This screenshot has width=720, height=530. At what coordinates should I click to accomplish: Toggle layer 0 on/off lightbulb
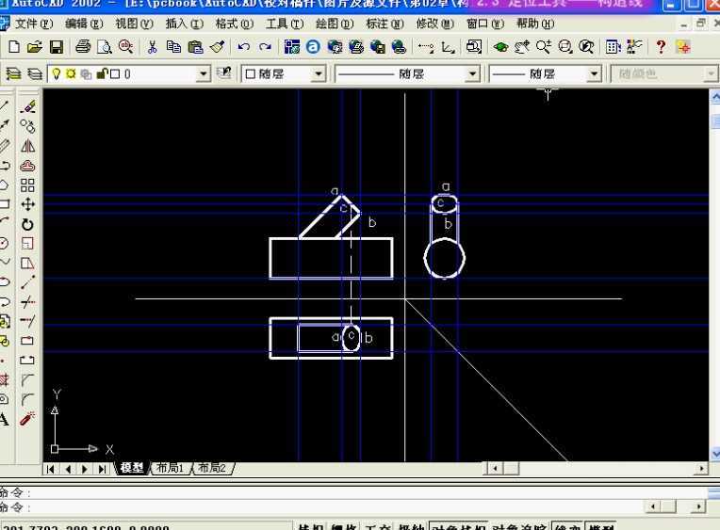[56, 73]
